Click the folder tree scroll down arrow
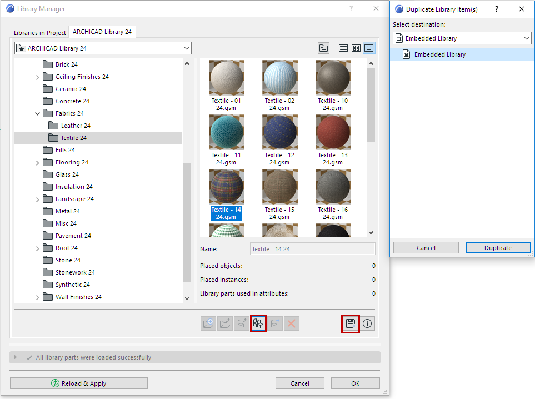This screenshot has width=535, height=399. pos(187,298)
